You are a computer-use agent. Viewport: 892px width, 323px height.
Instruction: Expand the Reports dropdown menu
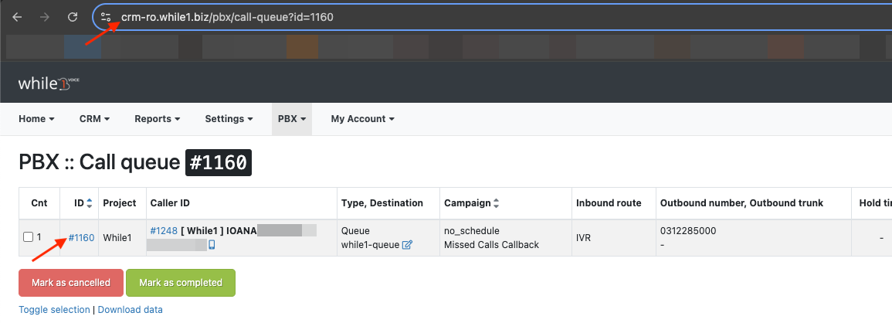pyautogui.click(x=157, y=119)
